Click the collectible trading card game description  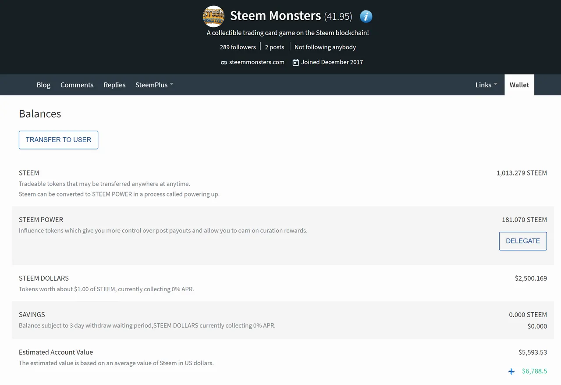tap(288, 33)
